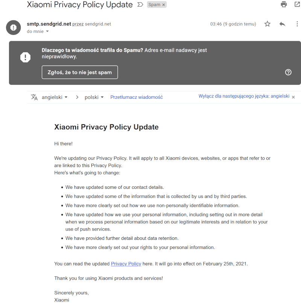Star this email
Screen dimensions: 301x303
(267, 24)
